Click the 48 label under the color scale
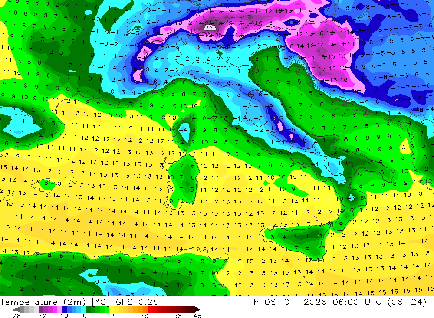Image resolution: width=434 pixels, height=318 pixels. pyautogui.click(x=197, y=315)
